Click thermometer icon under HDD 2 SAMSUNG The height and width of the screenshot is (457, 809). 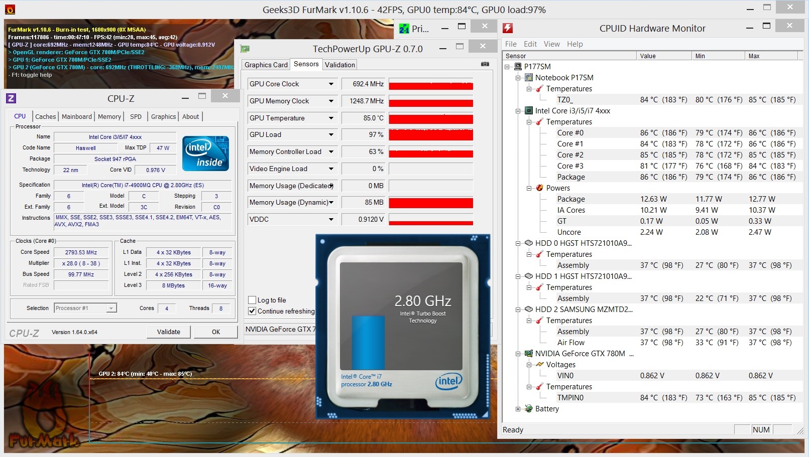pos(540,320)
